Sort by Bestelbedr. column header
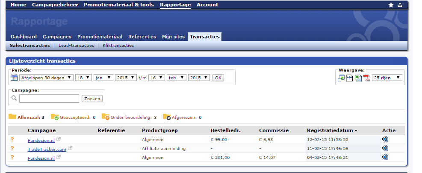This screenshot has height=173, width=422. [x=225, y=131]
